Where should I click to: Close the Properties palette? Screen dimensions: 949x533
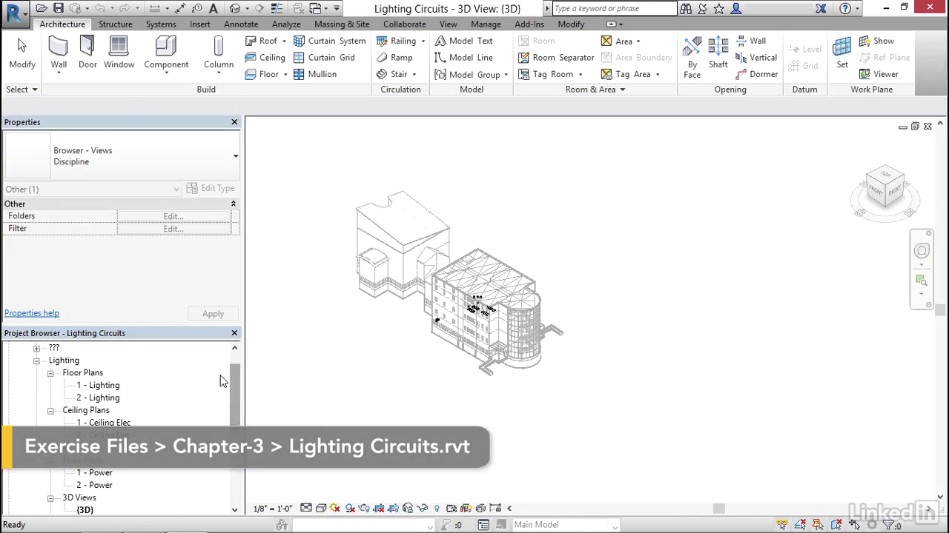234,122
